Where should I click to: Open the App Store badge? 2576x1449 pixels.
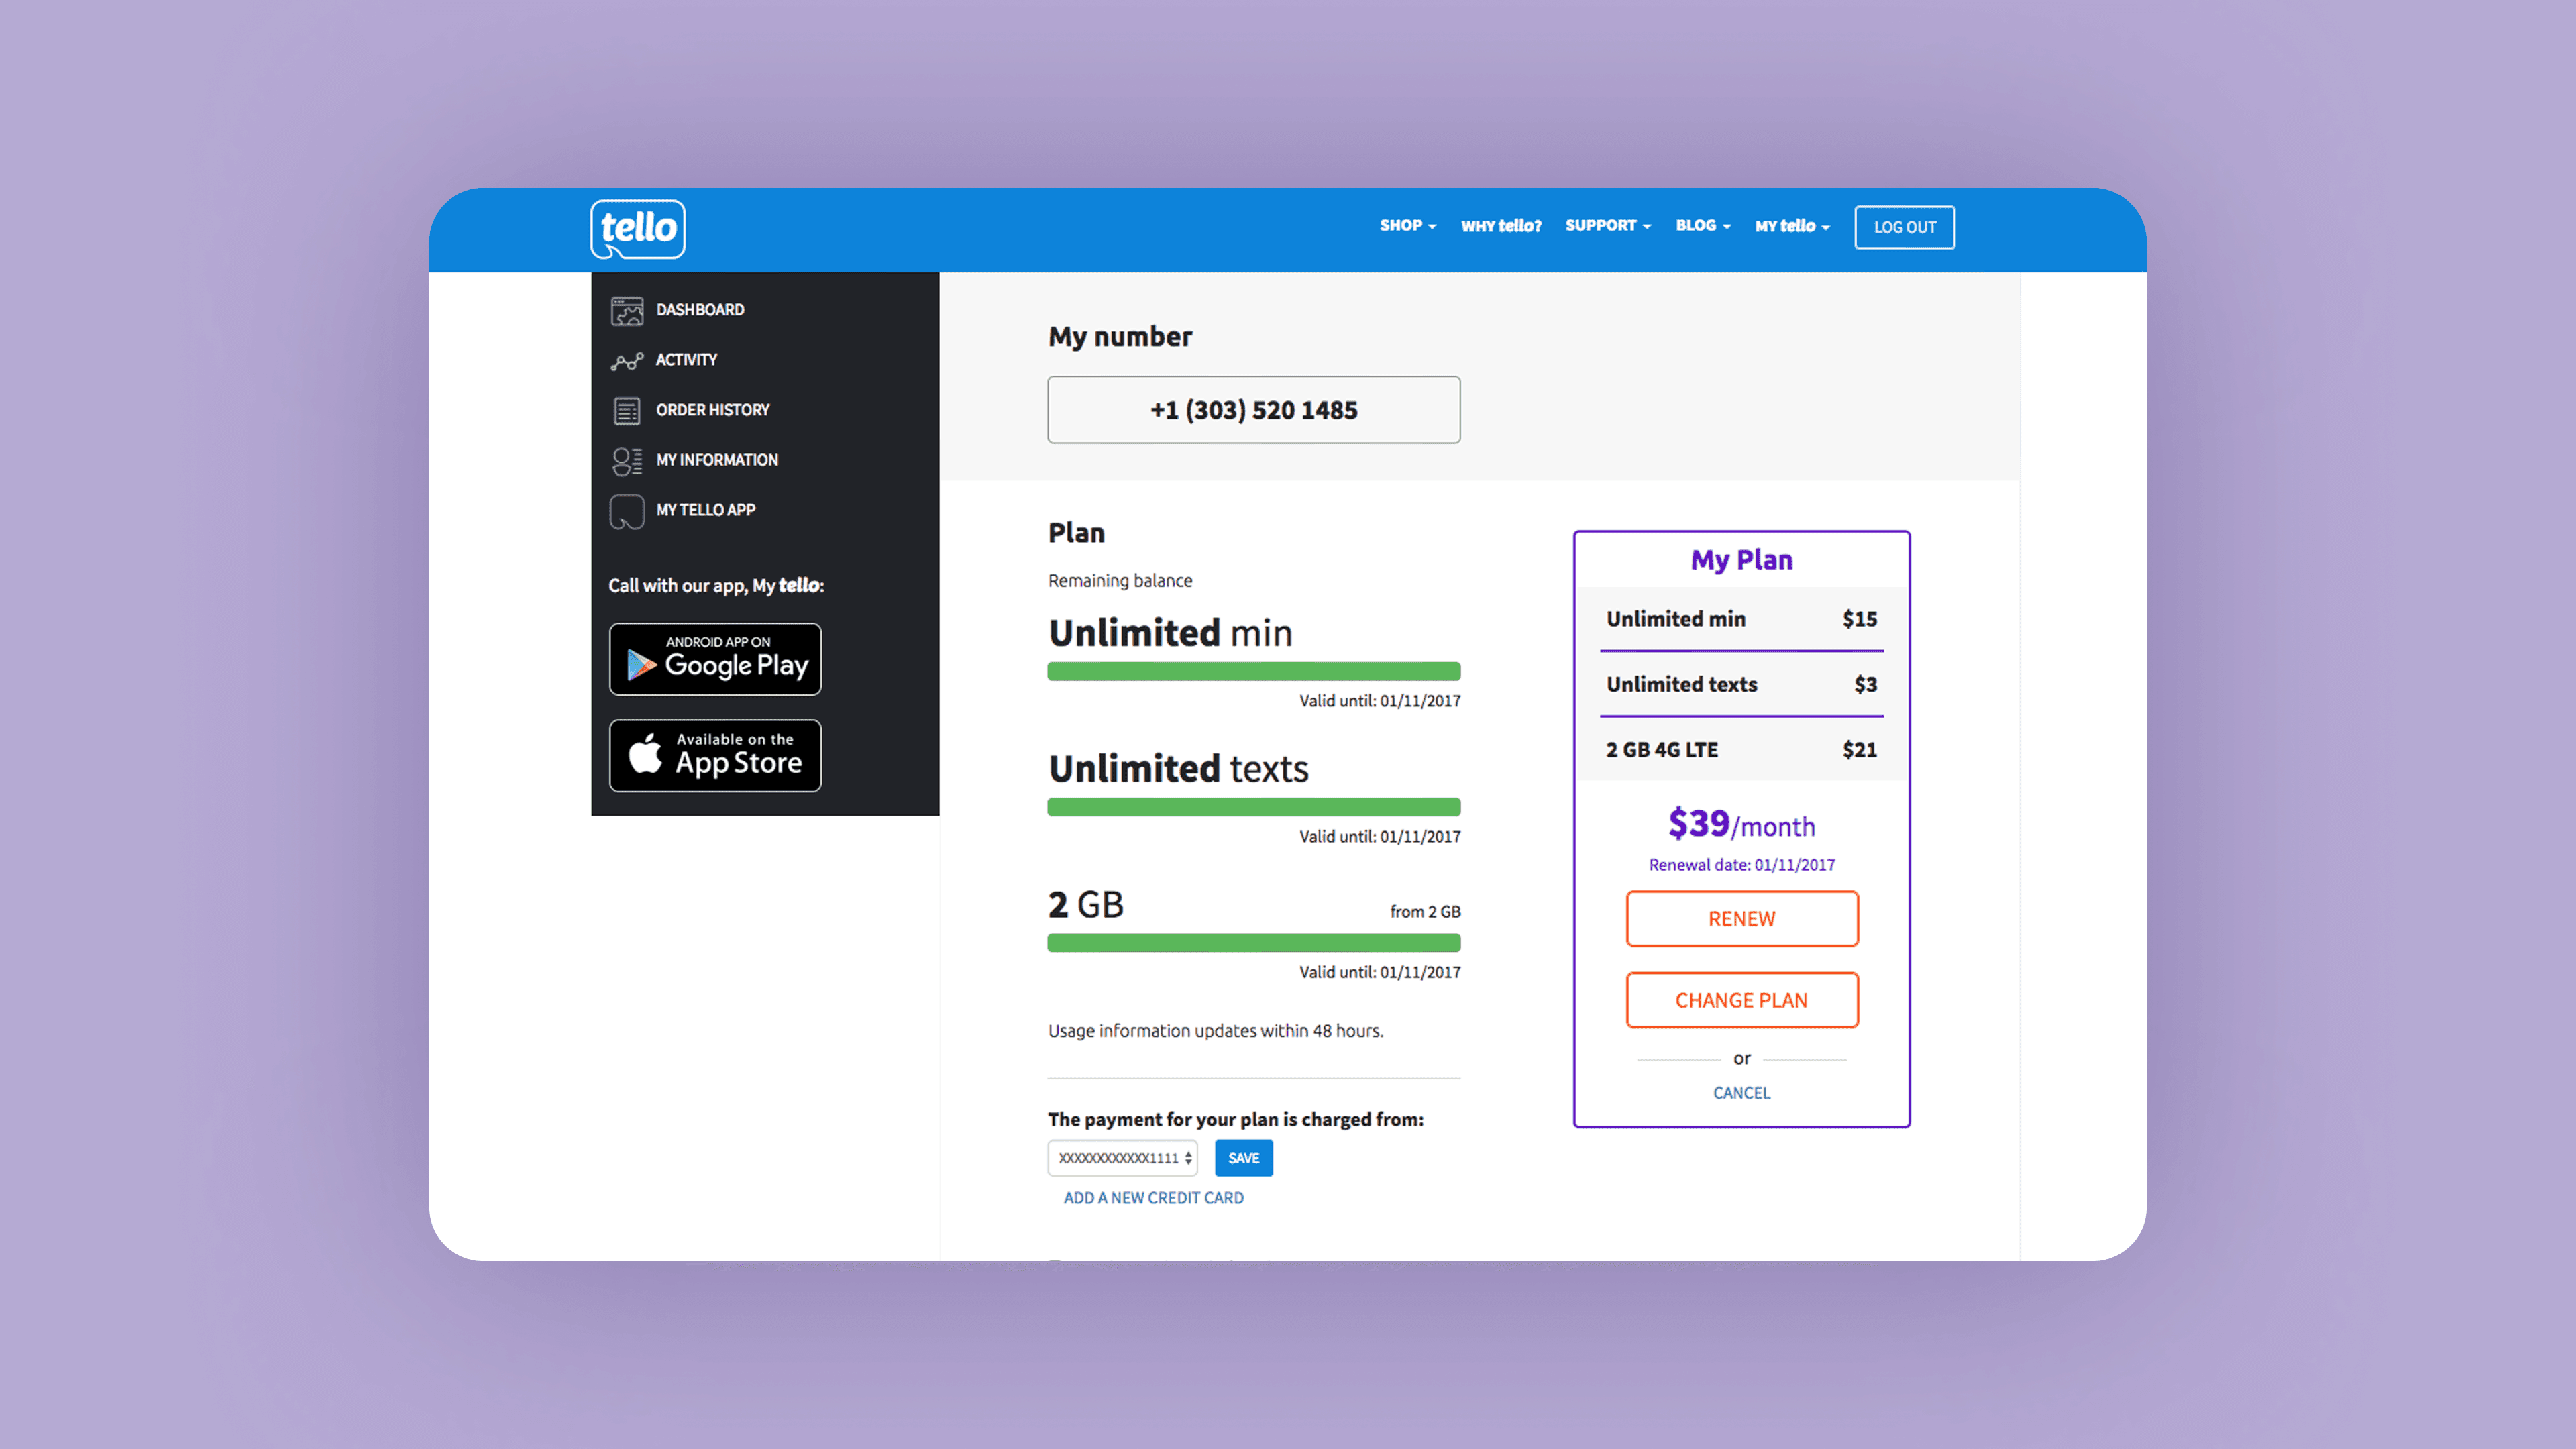click(x=715, y=755)
